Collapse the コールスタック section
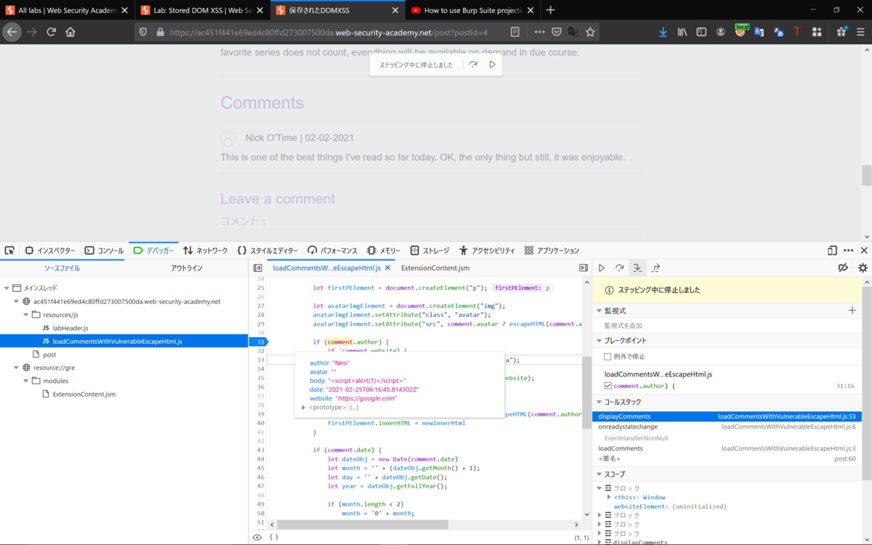Image resolution: width=872 pixels, height=545 pixels. click(599, 402)
